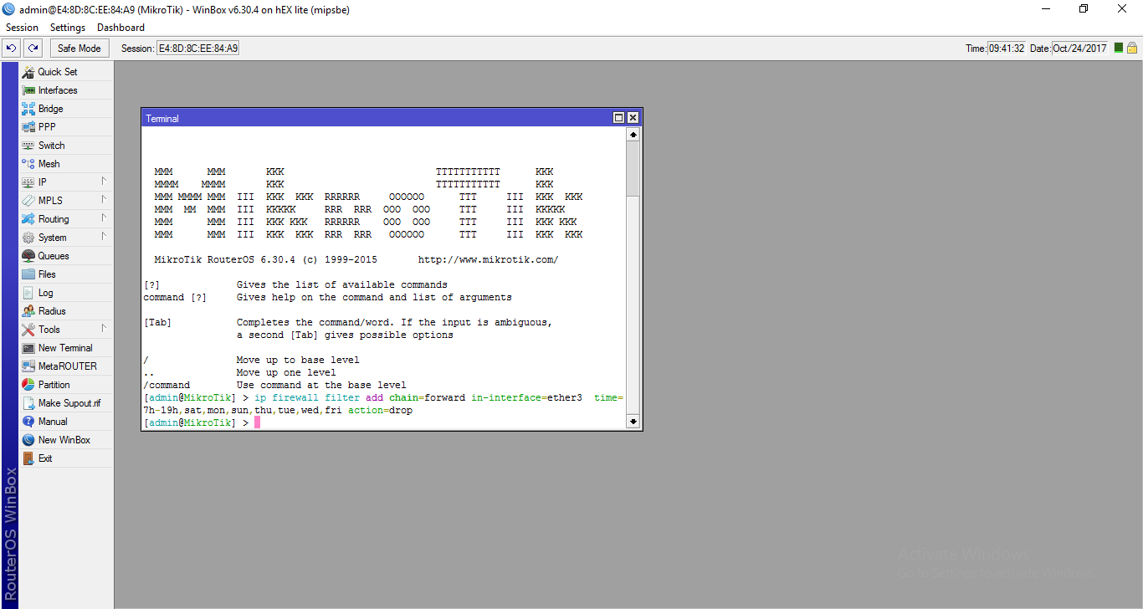This screenshot has width=1143, height=609.
Task: Open the Session menu
Action: (22, 28)
